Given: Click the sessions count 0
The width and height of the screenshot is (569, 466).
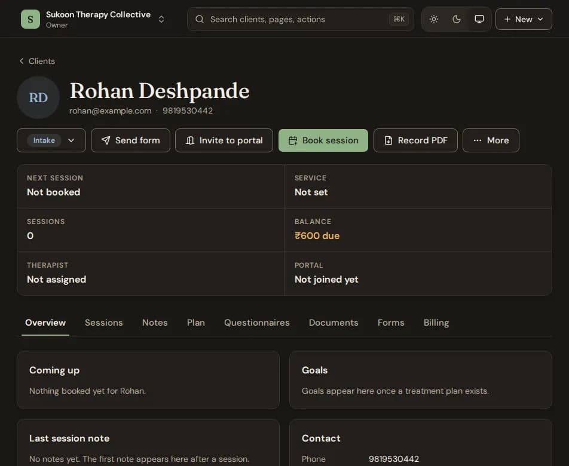Looking at the screenshot, I should [30, 236].
